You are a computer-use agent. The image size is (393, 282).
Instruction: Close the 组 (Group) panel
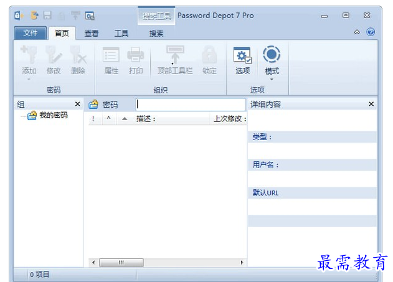point(78,104)
